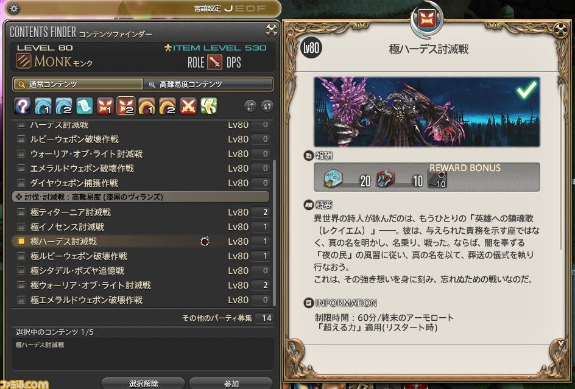Switch to 高難易度コンテンツ tab
This screenshot has height=389, width=575.
[x=208, y=85]
